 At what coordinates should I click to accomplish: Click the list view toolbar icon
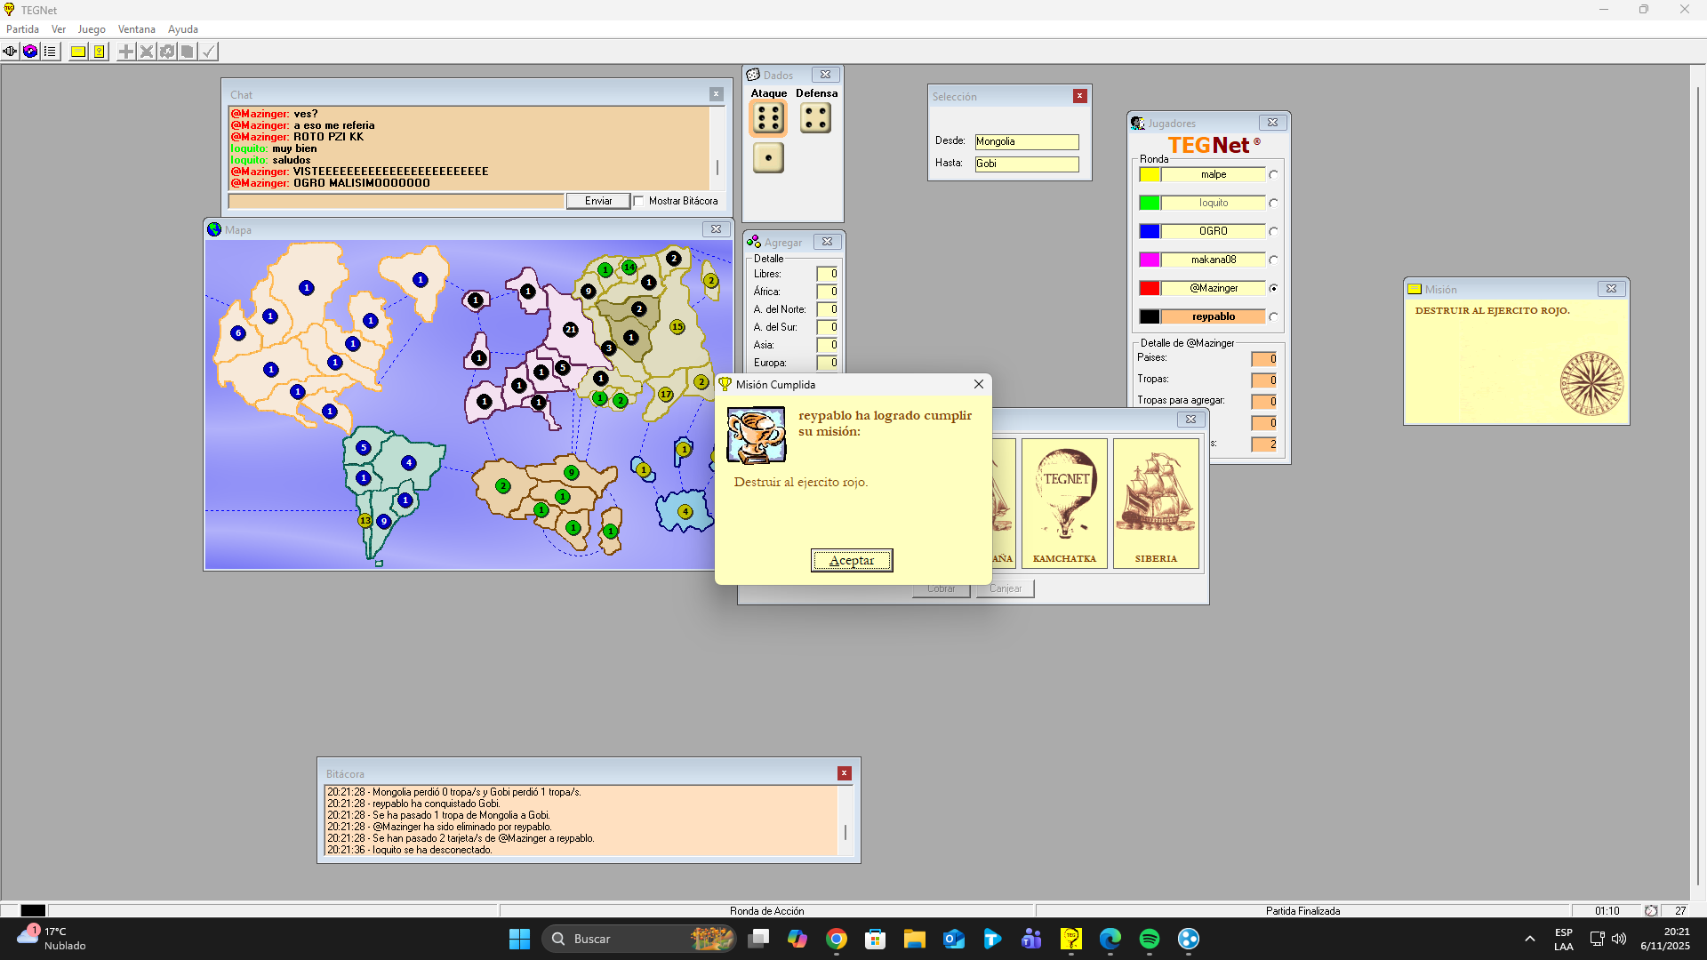[x=51, y=52]
